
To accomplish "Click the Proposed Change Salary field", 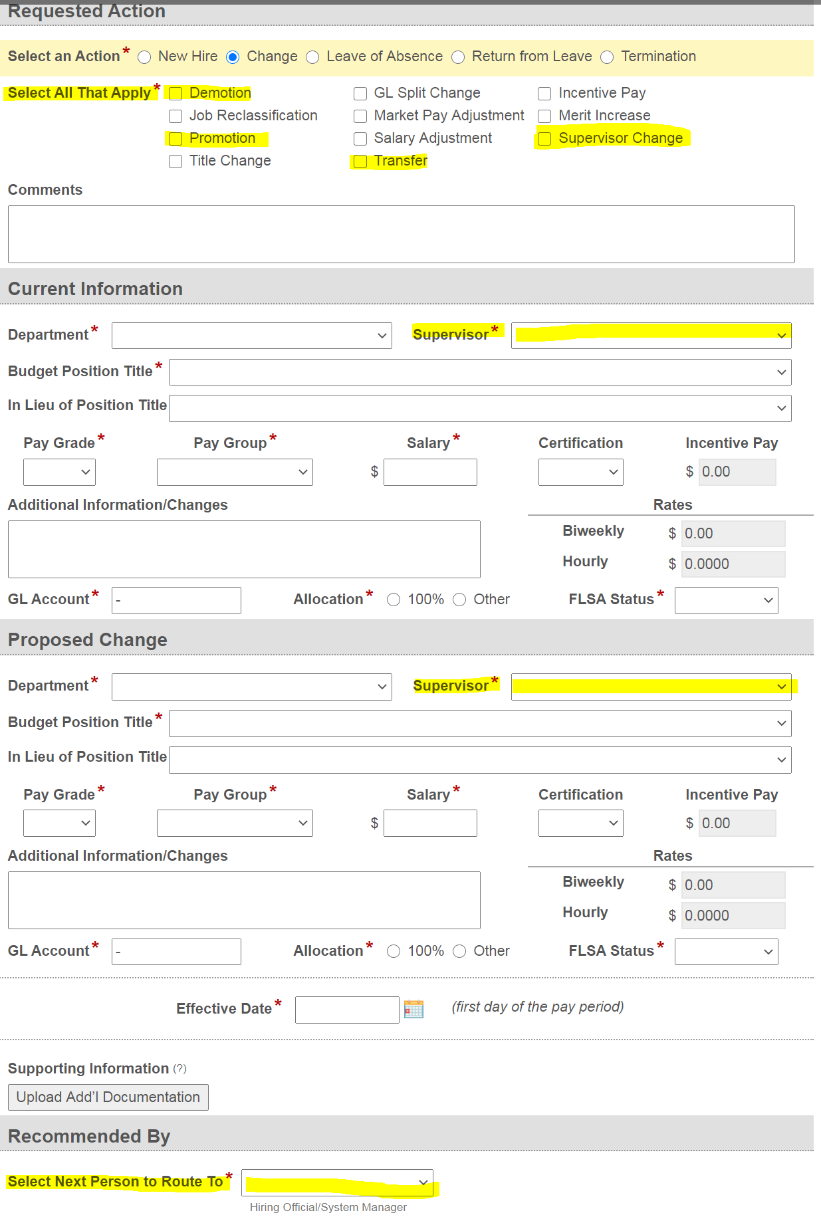I will click(430, 823).
